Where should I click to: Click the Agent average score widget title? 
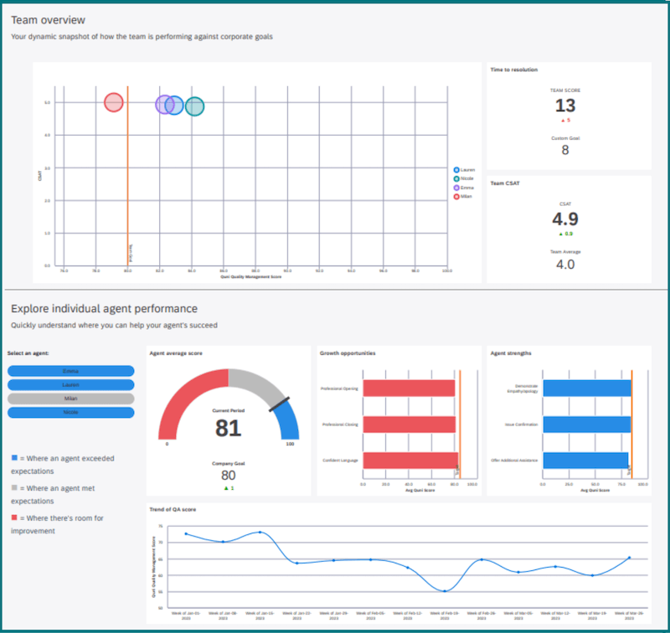pyautogui.click(x=176, y=353)
